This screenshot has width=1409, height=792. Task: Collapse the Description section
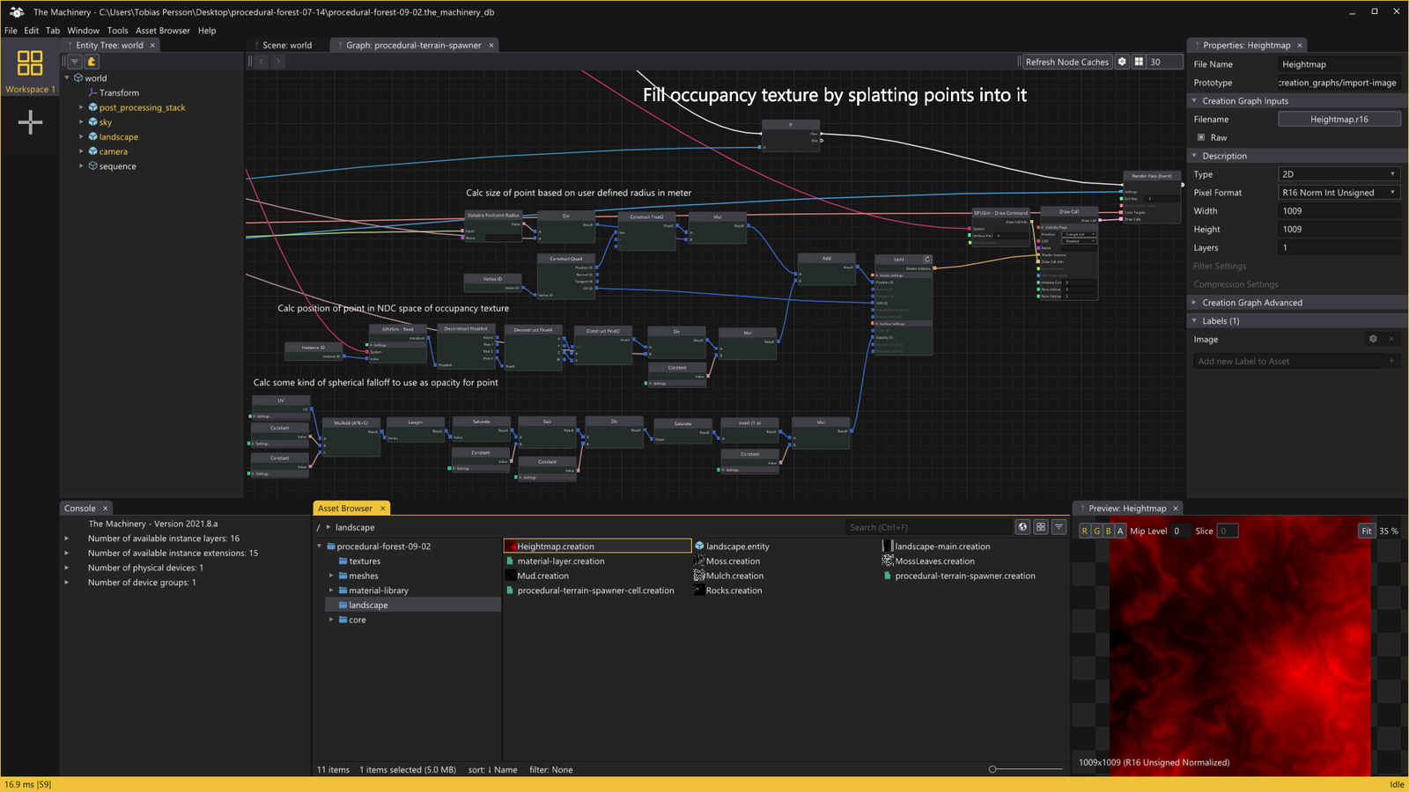(1195, 156)
